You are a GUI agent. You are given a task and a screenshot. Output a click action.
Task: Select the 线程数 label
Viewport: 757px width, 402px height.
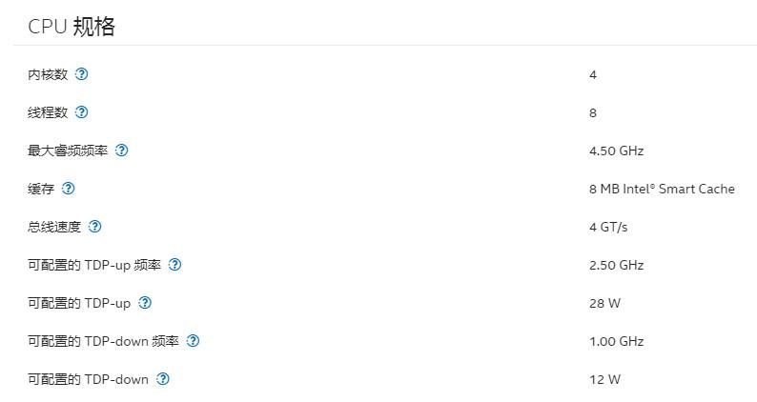[48, 112]
